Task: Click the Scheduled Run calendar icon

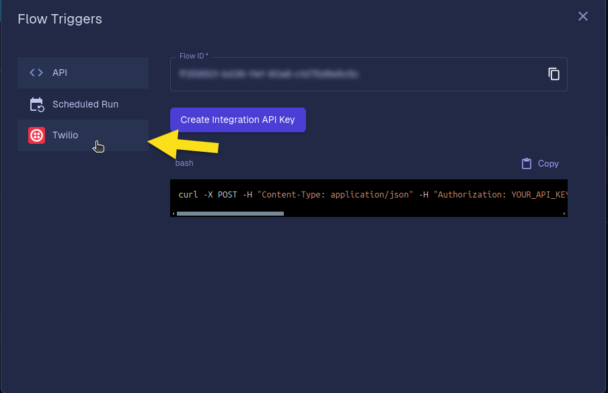Action: coord(37,105)
